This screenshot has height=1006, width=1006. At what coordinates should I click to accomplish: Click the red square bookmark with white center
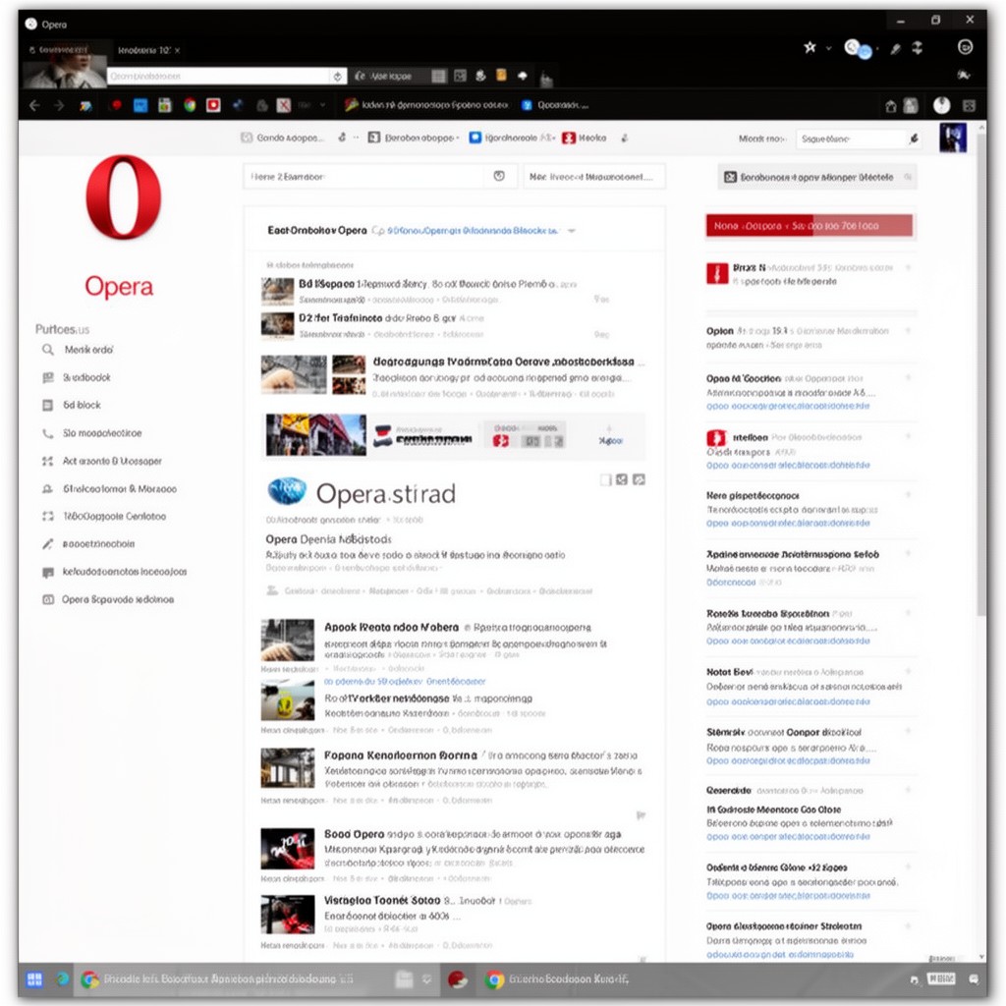pos(213,105)
